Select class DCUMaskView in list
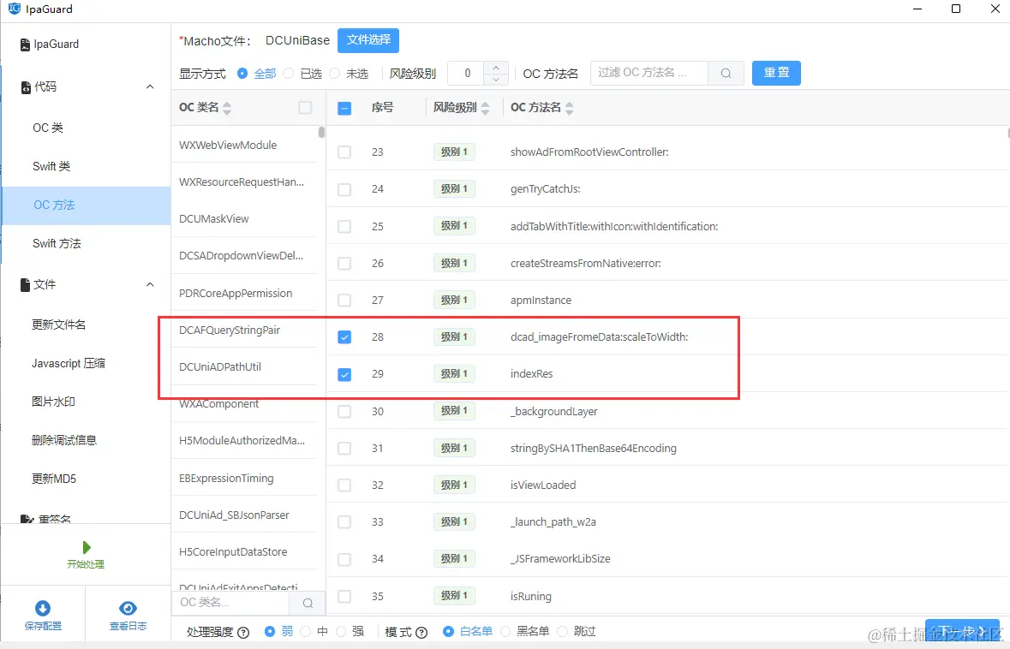This screenshot has width=1010, height=649. click(214, 219)
